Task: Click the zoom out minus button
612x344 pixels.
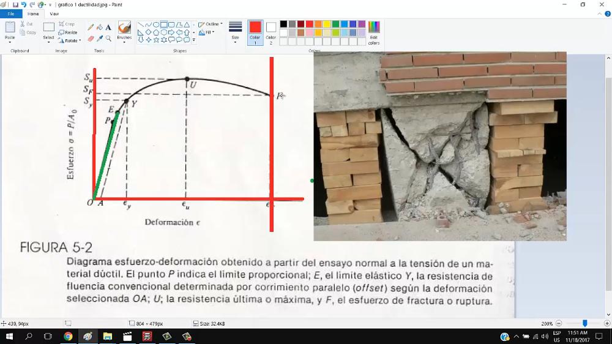Action: coord(559,323)
